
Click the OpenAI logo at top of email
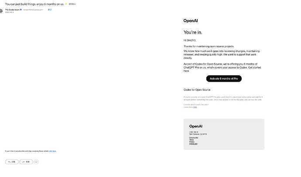tap(191, 21)
